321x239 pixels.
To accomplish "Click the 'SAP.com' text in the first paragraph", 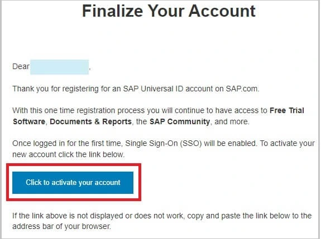I will pos(243,89).
